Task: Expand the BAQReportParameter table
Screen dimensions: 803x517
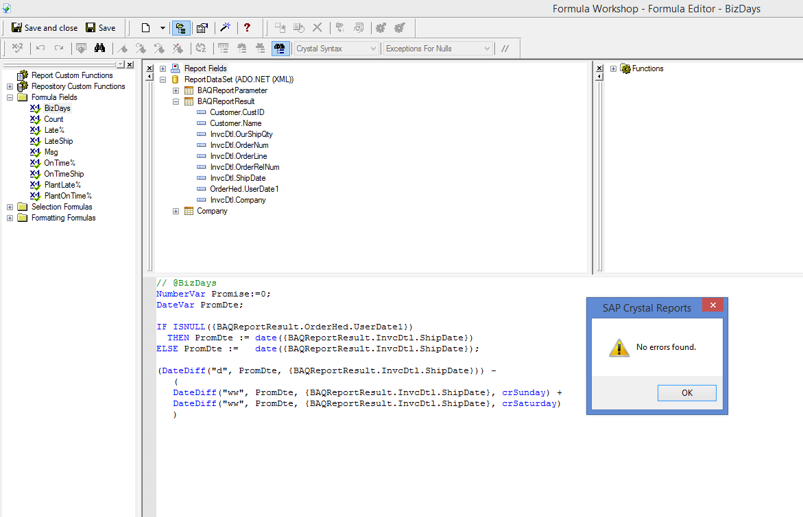Action: click(x=176, y=90)
